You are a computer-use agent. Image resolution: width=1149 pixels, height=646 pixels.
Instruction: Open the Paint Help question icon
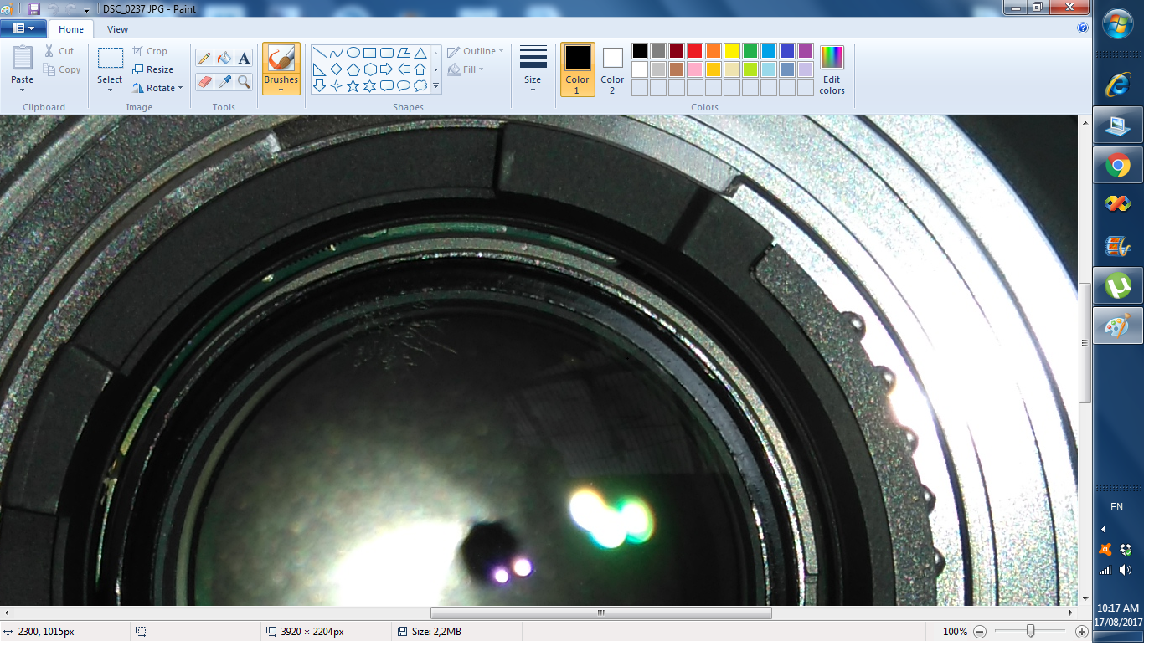1083,28
